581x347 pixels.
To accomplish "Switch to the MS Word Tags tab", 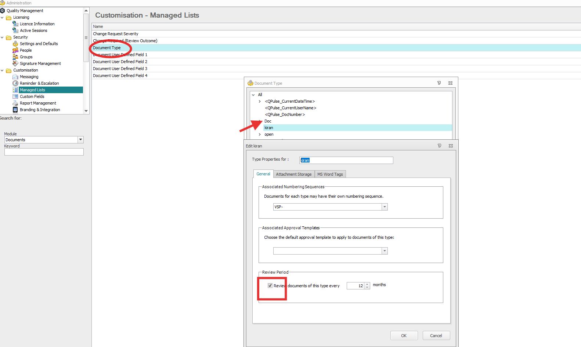I will tap(330, 174).
